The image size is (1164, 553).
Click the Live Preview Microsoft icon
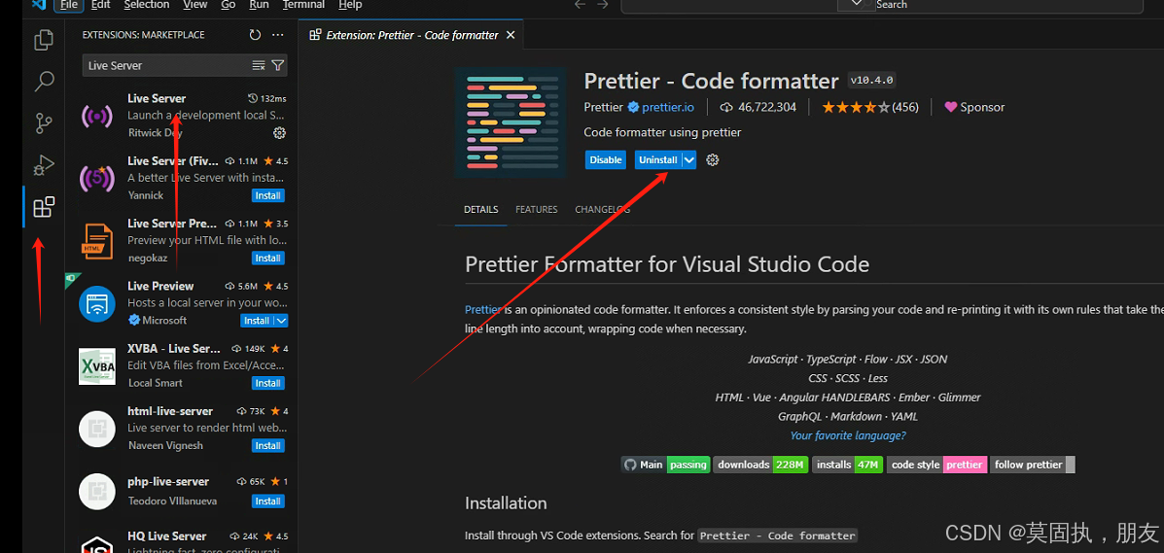coord(96,303)
